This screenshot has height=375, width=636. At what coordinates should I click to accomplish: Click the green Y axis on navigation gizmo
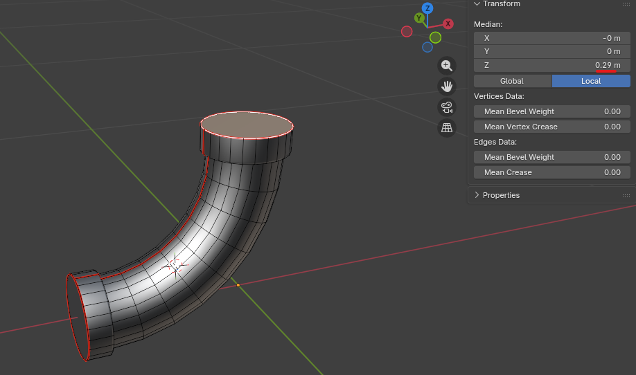tap(419, 18)
